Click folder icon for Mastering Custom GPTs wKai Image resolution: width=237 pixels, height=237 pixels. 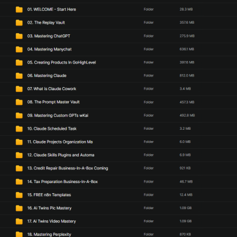coord(19,116)
